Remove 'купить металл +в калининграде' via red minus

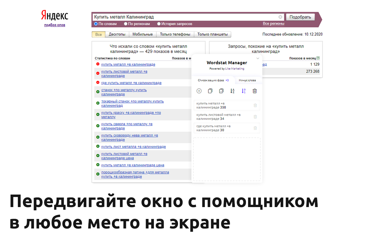pyautogui.click(x=98, y=64)
